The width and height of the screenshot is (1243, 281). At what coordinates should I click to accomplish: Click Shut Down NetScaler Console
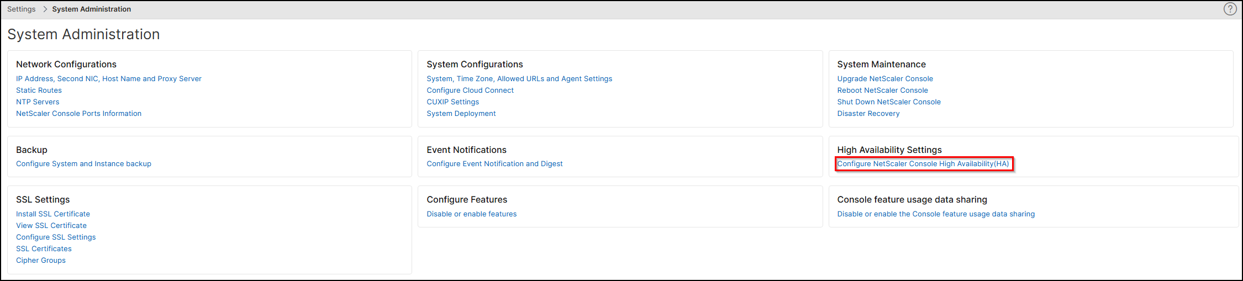[x=889, y=102]
